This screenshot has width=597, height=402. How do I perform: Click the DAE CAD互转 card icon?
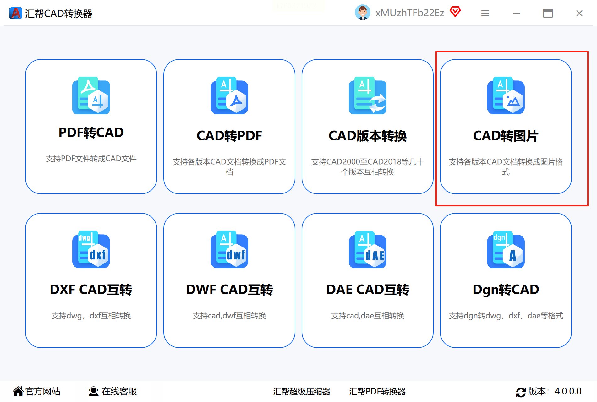368,249
